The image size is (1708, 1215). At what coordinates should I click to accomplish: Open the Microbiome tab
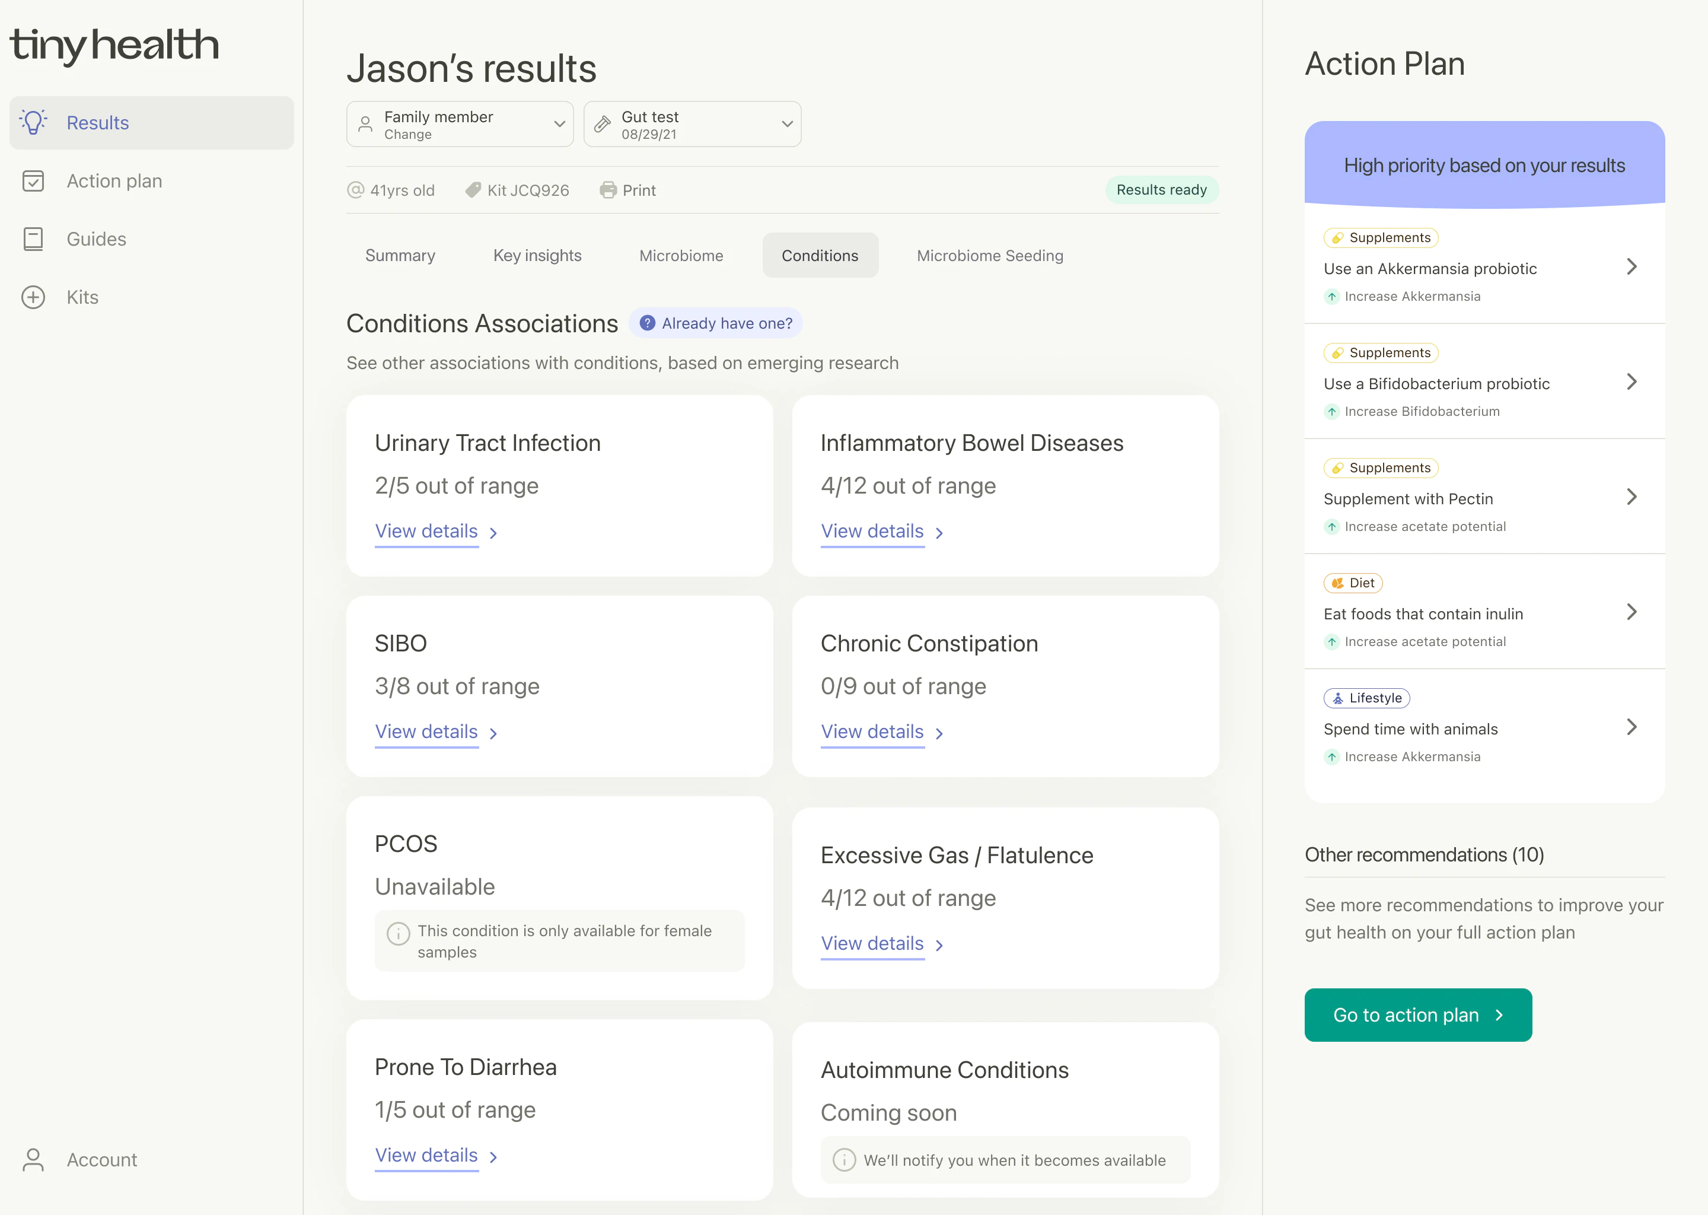pyautogui.click(x=681, y=256)
